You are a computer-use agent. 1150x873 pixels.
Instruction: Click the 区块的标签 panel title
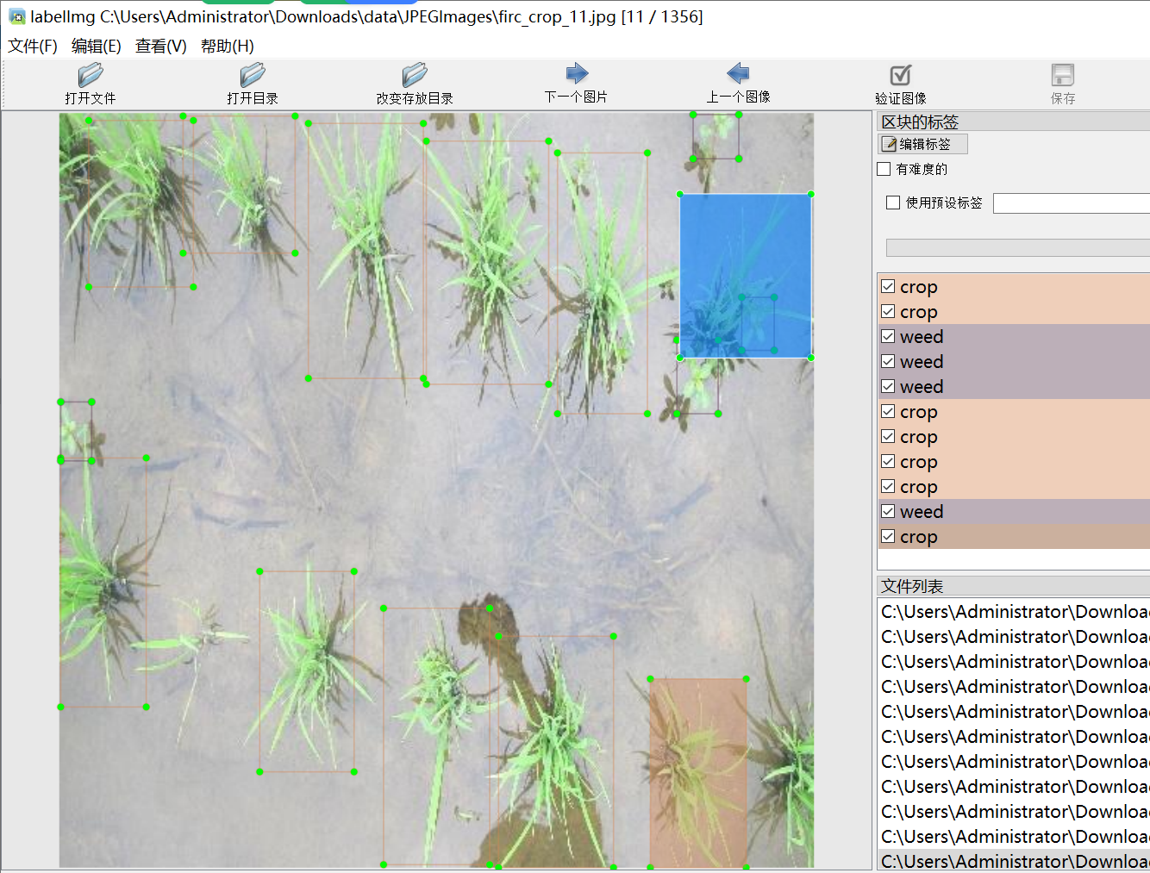click(920, 122)
